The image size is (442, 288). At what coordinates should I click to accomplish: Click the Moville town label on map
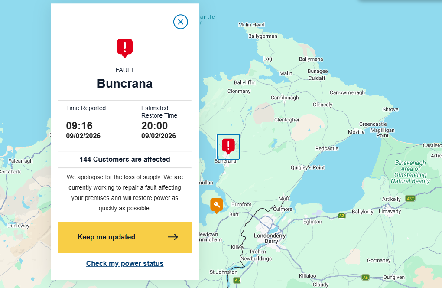356,132
